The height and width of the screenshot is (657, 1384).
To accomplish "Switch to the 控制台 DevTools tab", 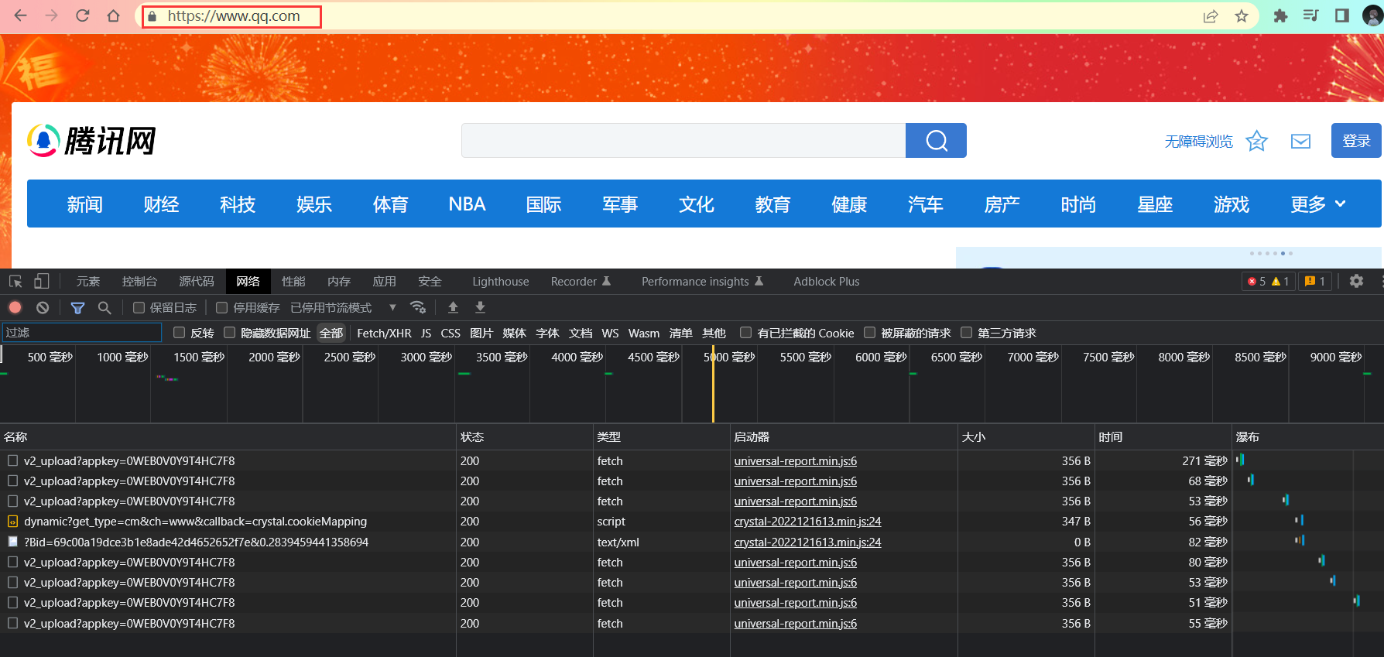I will point(139,282).
